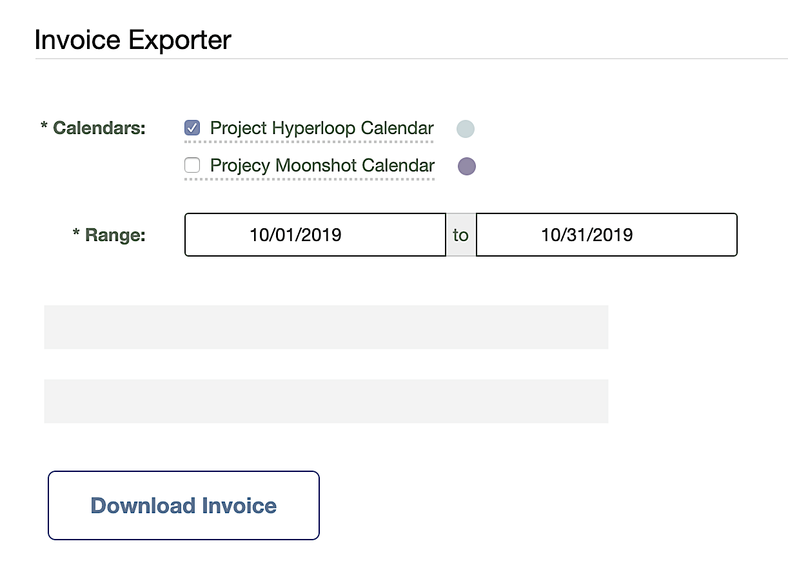Click the Download Invoice button
The image size is (788, 577).
click(184, 505)
